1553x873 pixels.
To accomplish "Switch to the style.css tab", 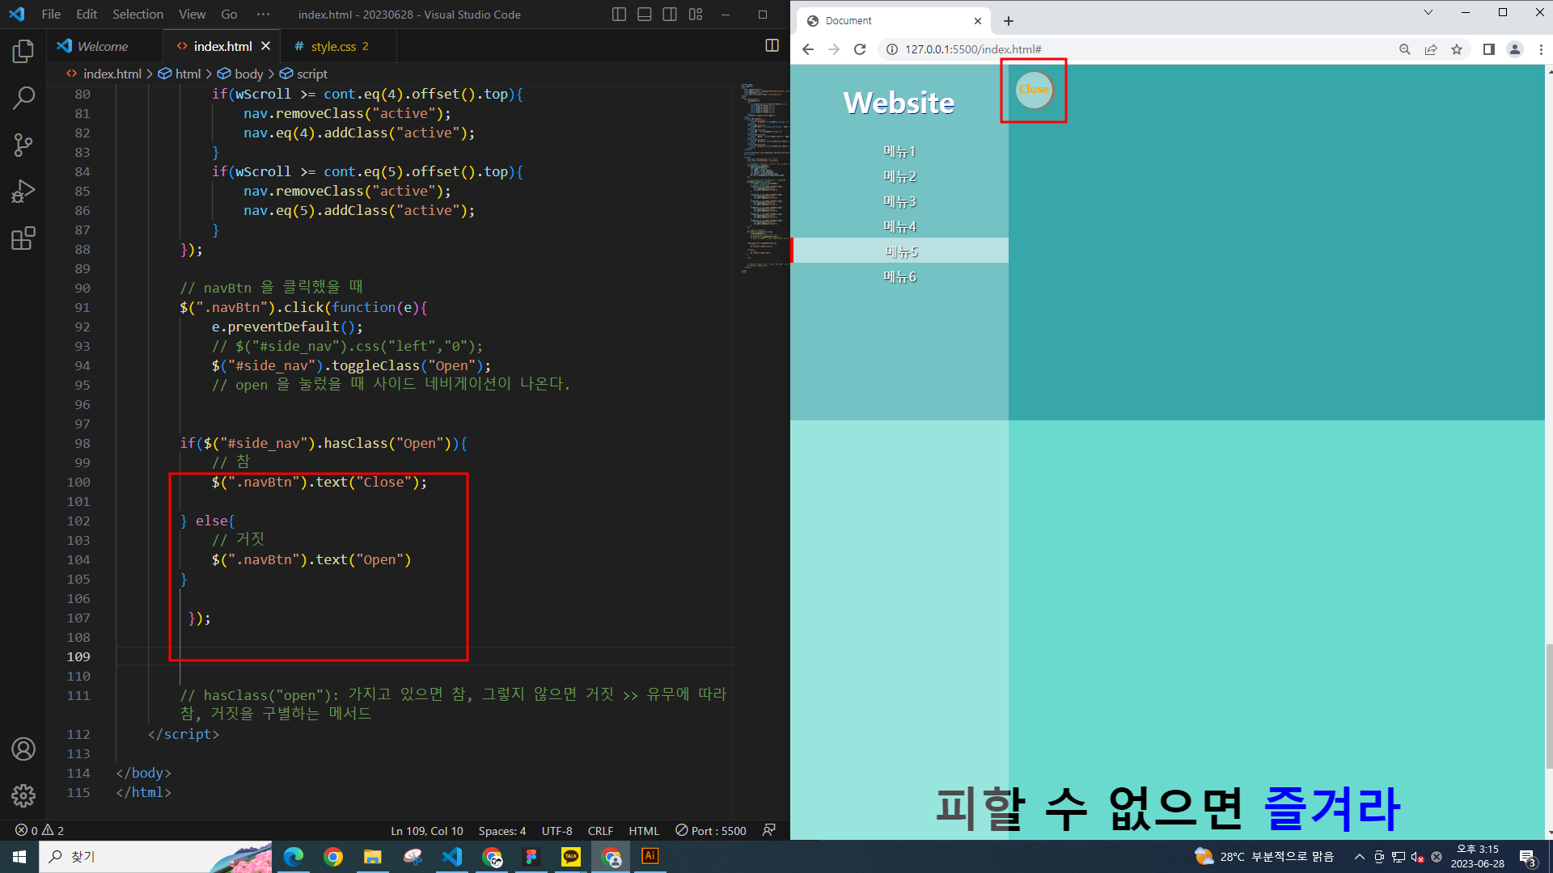I will 333,46.
